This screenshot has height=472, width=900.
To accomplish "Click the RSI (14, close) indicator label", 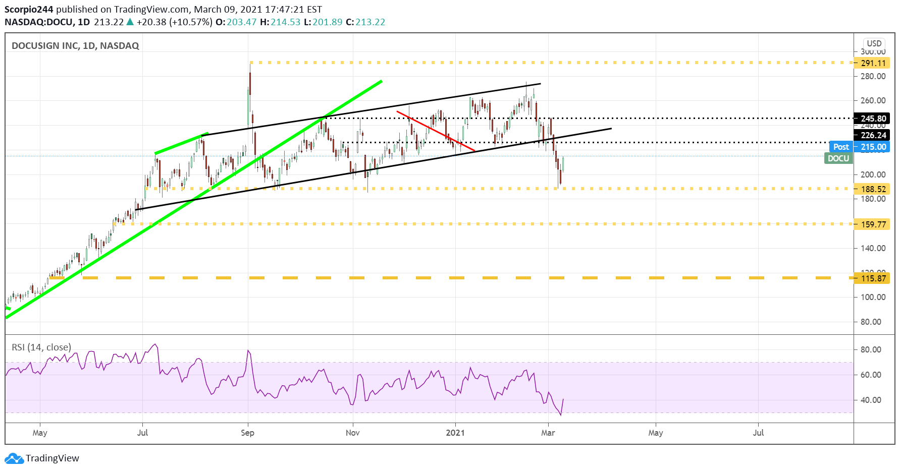I will coord(41,347).
